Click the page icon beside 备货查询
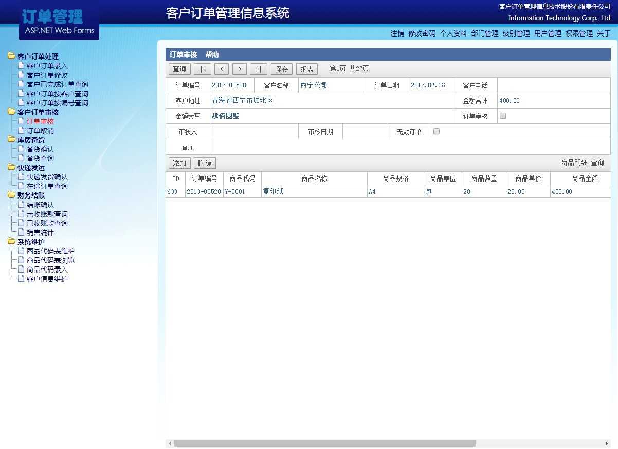 pyautogui.click(x=21, y=158)
